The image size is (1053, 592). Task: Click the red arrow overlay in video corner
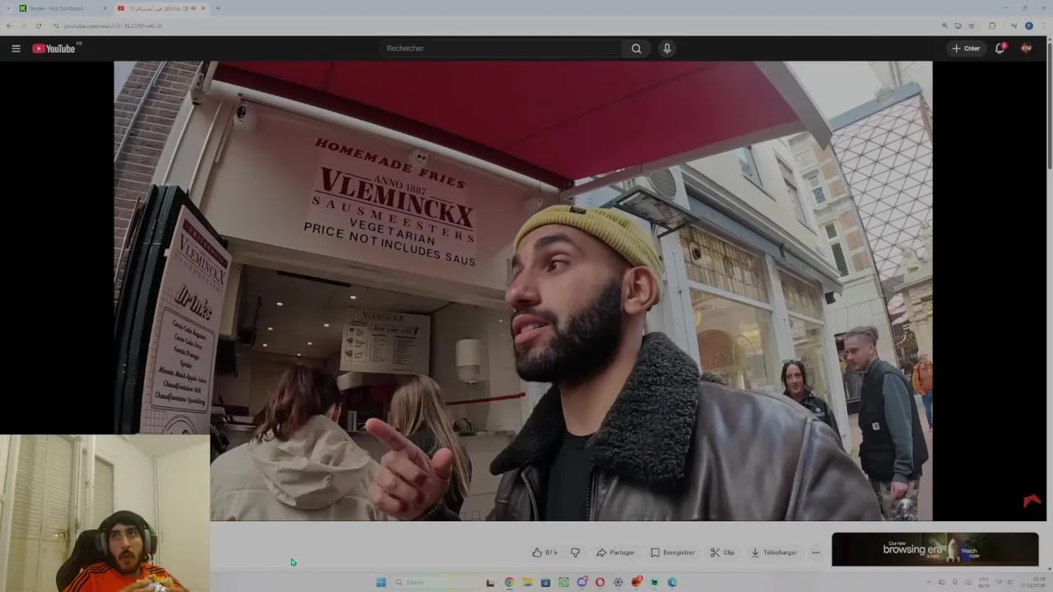pyautogui.click(x=1032, y=501)
